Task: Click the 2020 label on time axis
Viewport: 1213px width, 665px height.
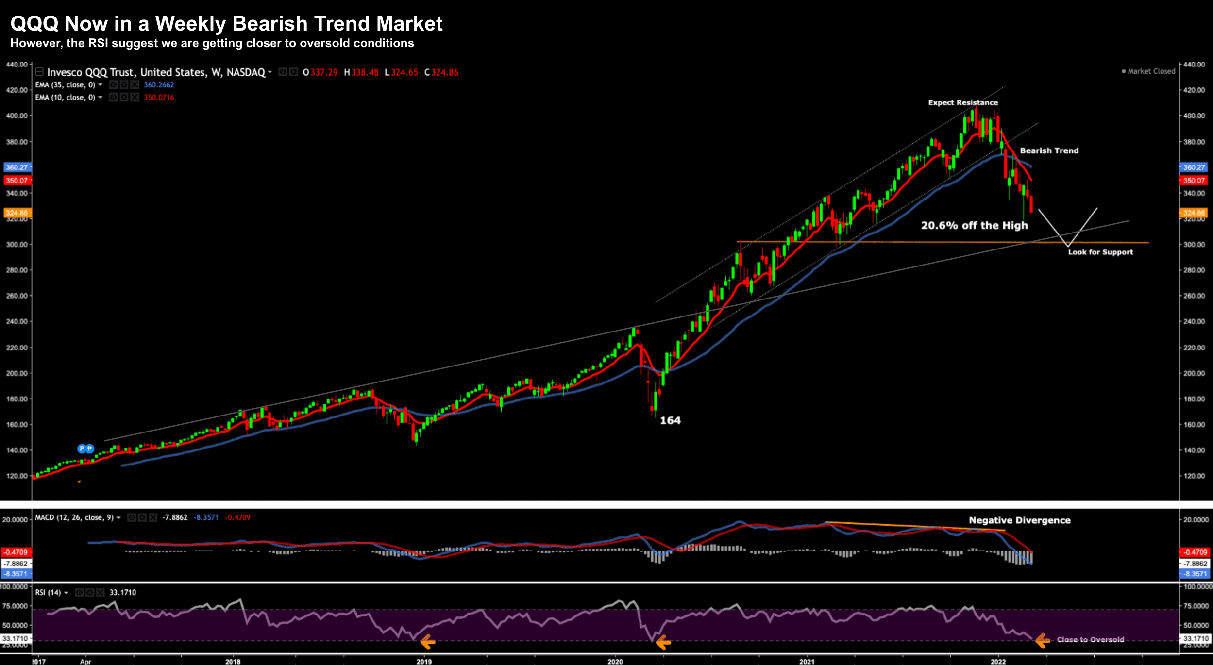Action: [x=615, y=662]
